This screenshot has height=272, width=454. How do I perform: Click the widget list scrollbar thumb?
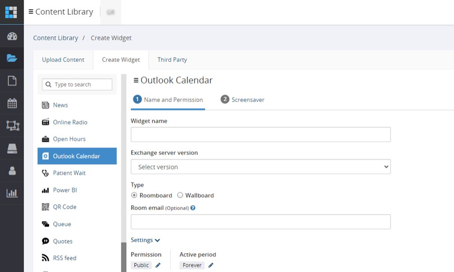124,257
